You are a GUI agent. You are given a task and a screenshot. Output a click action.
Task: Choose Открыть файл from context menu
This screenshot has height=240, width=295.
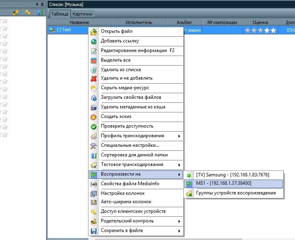click(136, 31)
